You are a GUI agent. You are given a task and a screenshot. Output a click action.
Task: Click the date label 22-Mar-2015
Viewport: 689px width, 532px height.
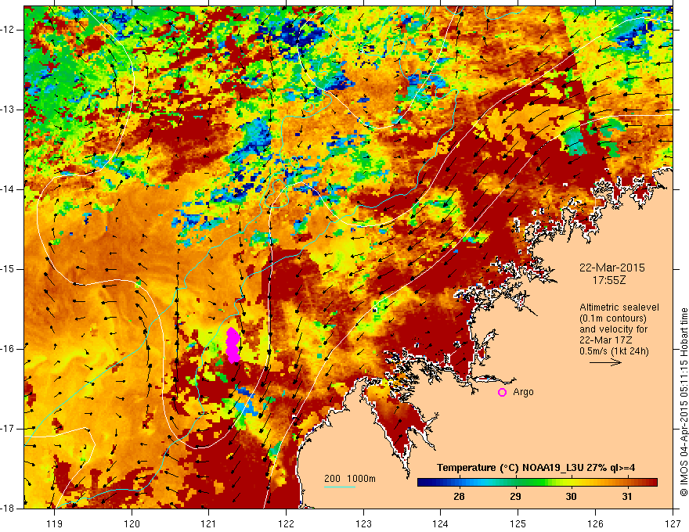coord(612,268)
